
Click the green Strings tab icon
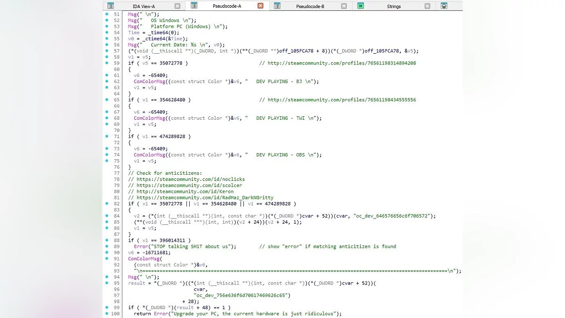pos(361,6)
